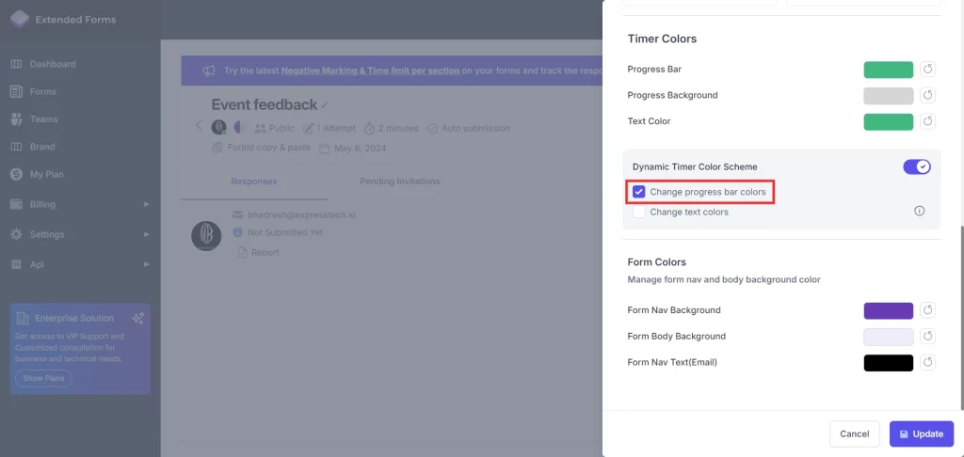Open Form Nav Background purple swatch

(889, 310)
